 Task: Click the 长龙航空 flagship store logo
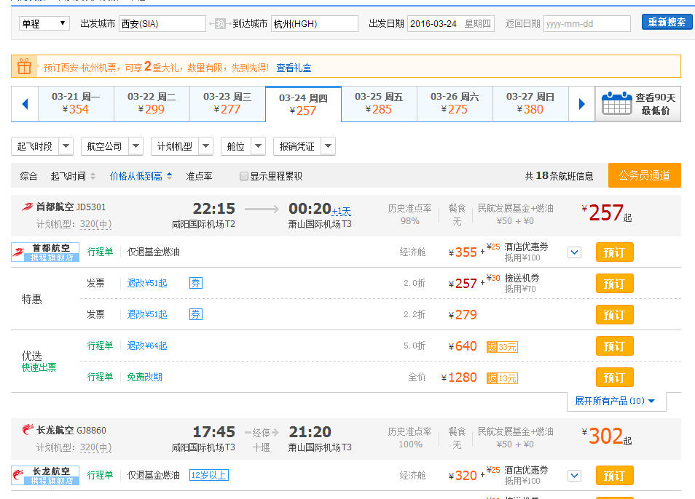pyautogui.click(x=45, y=475)
